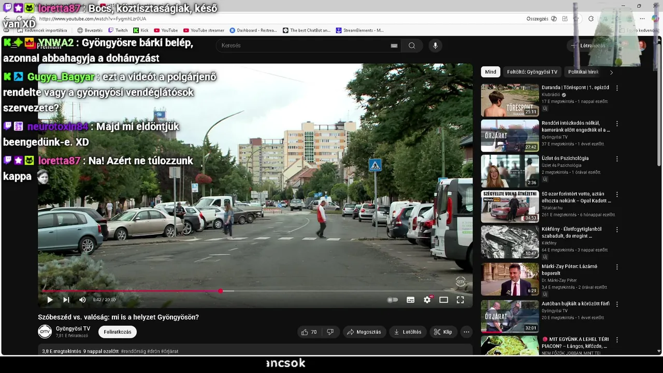Select the Mind filter chip
Screen dimensions: 663x373
(491, 72)
